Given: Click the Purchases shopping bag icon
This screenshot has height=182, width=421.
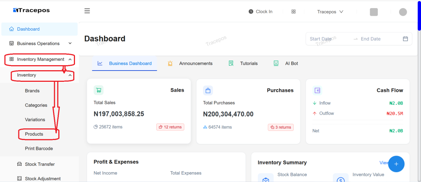Looking at the screenshot, I should (208, 90).
